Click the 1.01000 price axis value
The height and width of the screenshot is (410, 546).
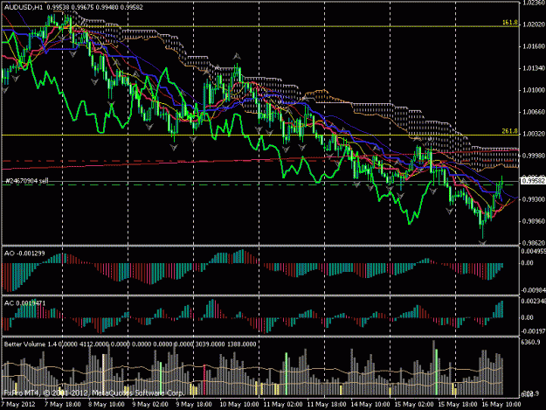click(x=534, y=90)
